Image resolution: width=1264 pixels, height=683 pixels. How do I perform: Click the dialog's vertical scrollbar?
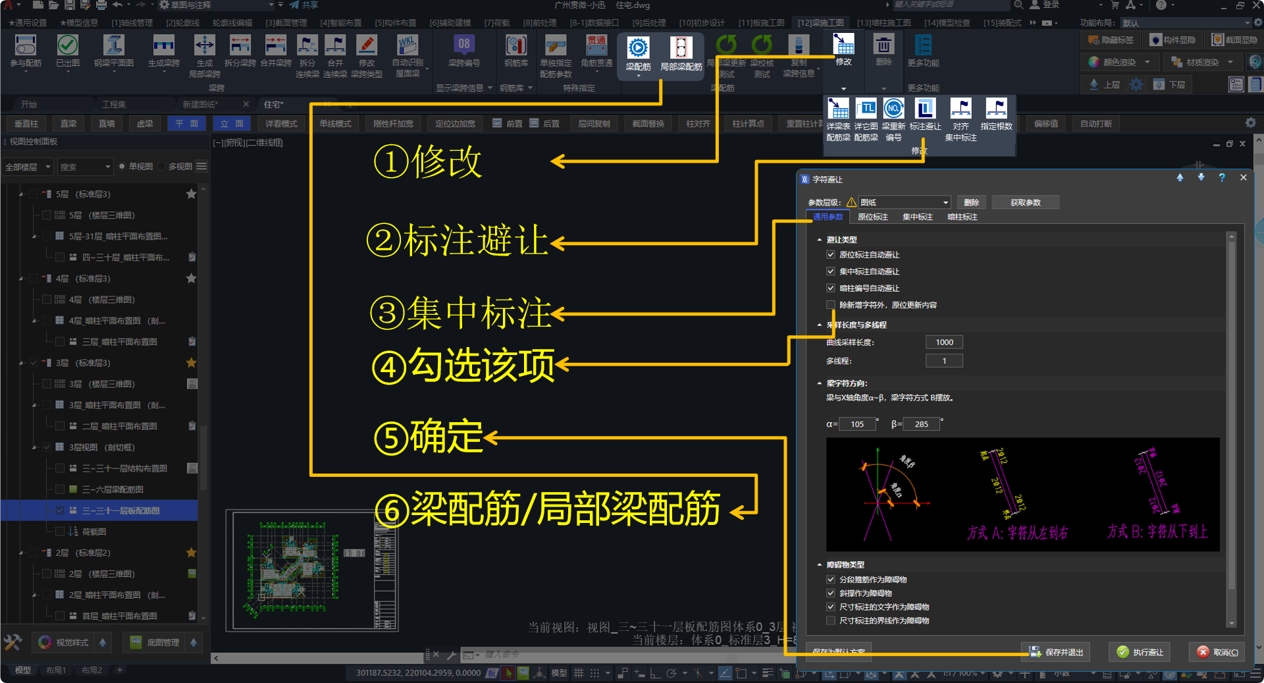[1231, 428]
